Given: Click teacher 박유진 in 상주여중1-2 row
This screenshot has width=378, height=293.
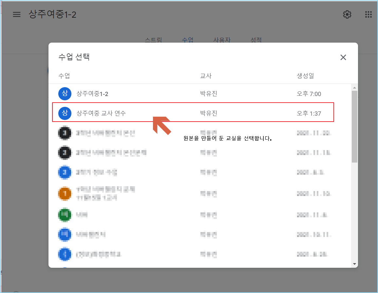Looking at the screenshot, I should click(209, 93).
